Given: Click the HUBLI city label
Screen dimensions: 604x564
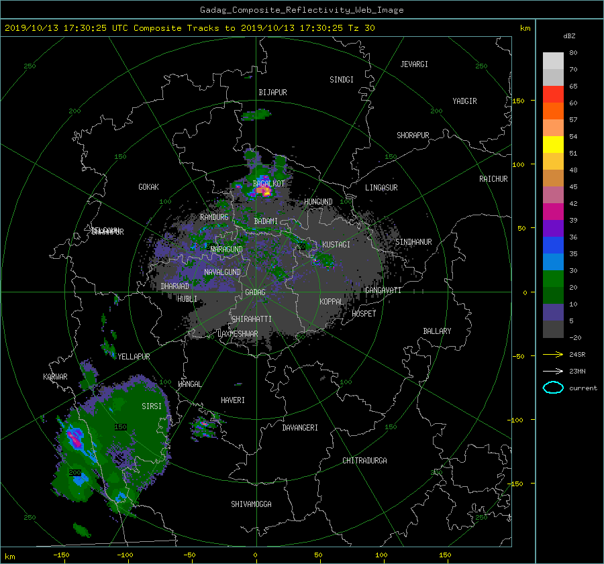Looking at the screenshot, I should tap(187, 299).
